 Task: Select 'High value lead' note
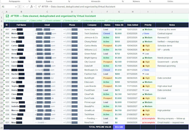(x=172, y=86)
